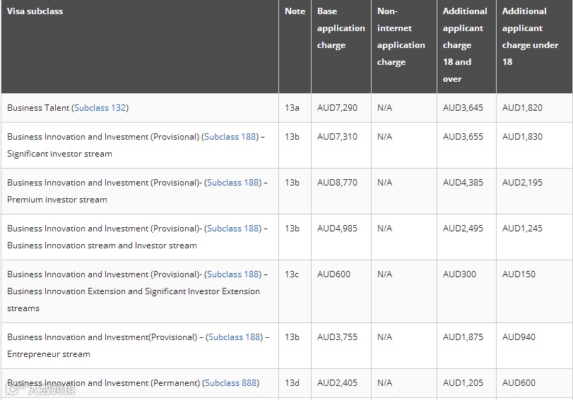Screen dimensions: 573x400
Task: Click the AUD4,385 additional applicant charge
Action: pos(463,183)
